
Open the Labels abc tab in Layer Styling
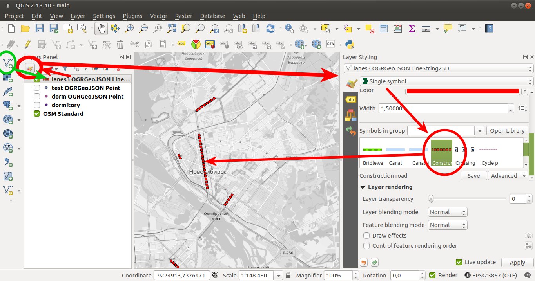(351, 100)
